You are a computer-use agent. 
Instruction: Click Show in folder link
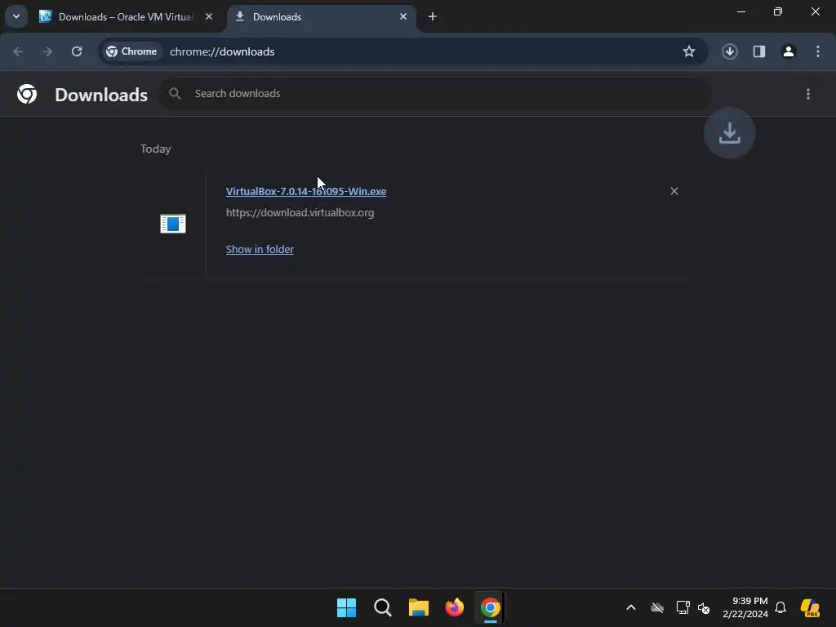tap(260, 250)
